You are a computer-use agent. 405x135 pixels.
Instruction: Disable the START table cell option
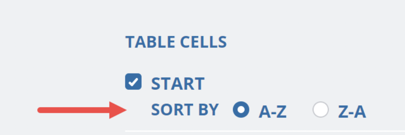pos(133,81)
